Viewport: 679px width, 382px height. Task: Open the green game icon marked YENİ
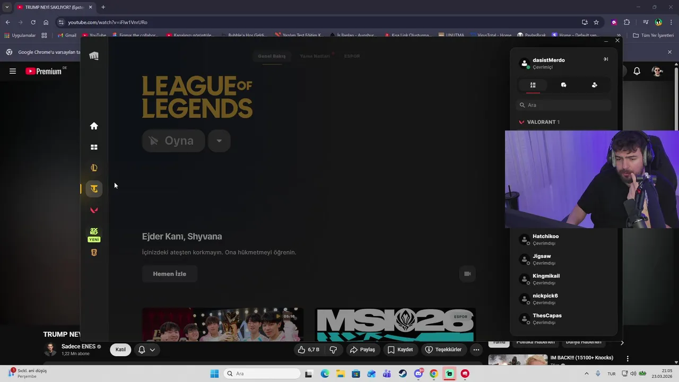click(94, 234)
